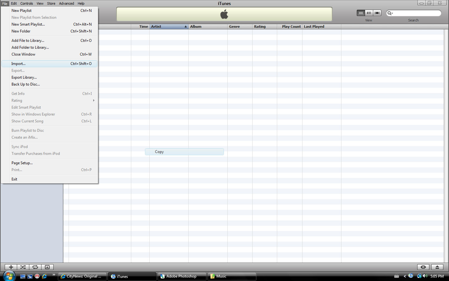Click Exit in the File menu
This screenshot has height=281, width=449.
(x=50, y=179)
